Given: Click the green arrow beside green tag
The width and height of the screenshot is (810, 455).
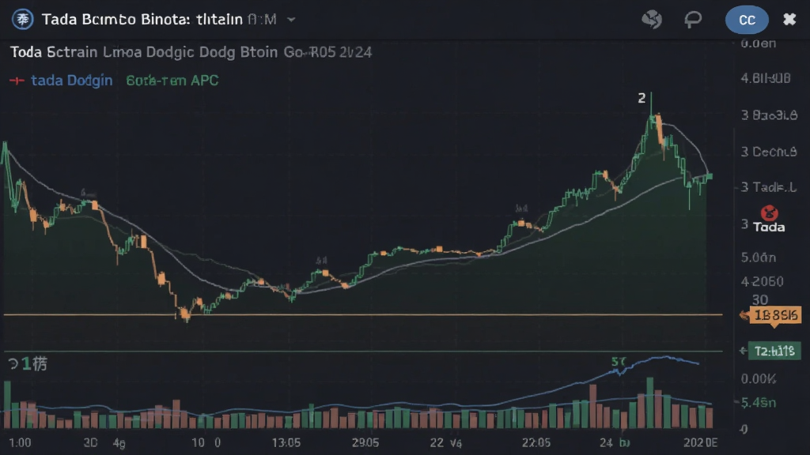Looking at the screenshot, I should coord(743,352).
